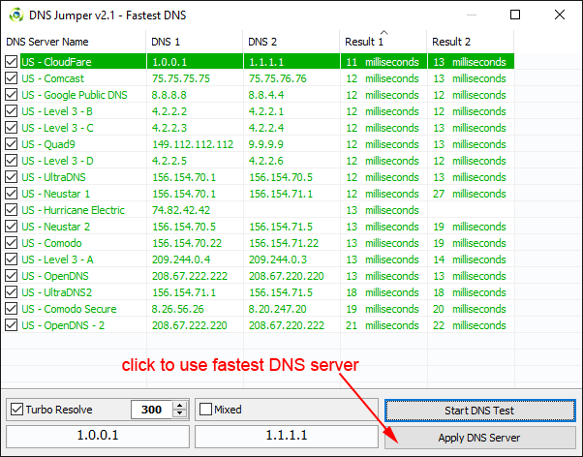The width and height of the screenshot is (583, 457).
Task: Sort by Result 1 column header
Action: click(x=384, y=42)
